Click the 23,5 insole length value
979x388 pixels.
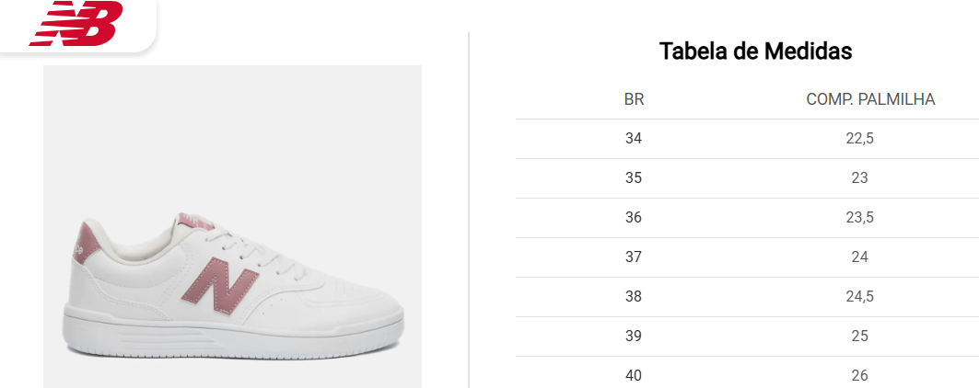(x=859, y=218)
